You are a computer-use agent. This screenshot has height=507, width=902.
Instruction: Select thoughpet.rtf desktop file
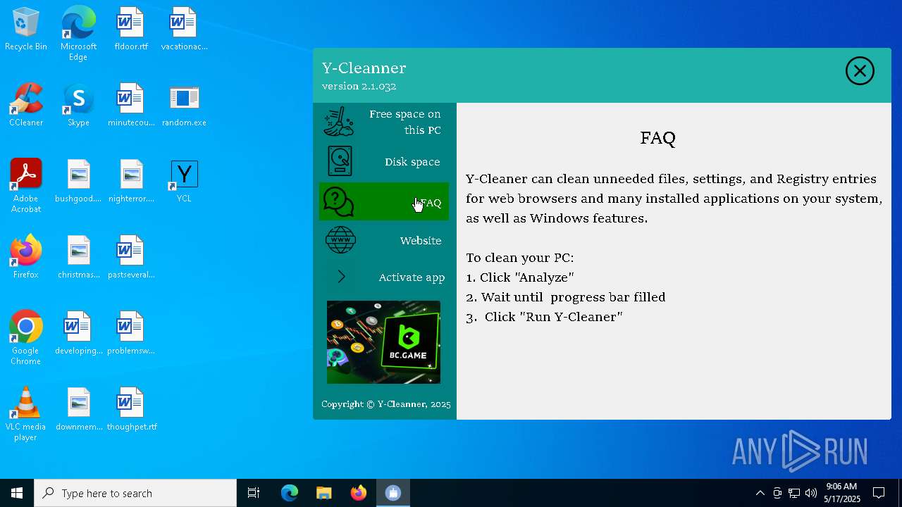click(x=131, y=410)
